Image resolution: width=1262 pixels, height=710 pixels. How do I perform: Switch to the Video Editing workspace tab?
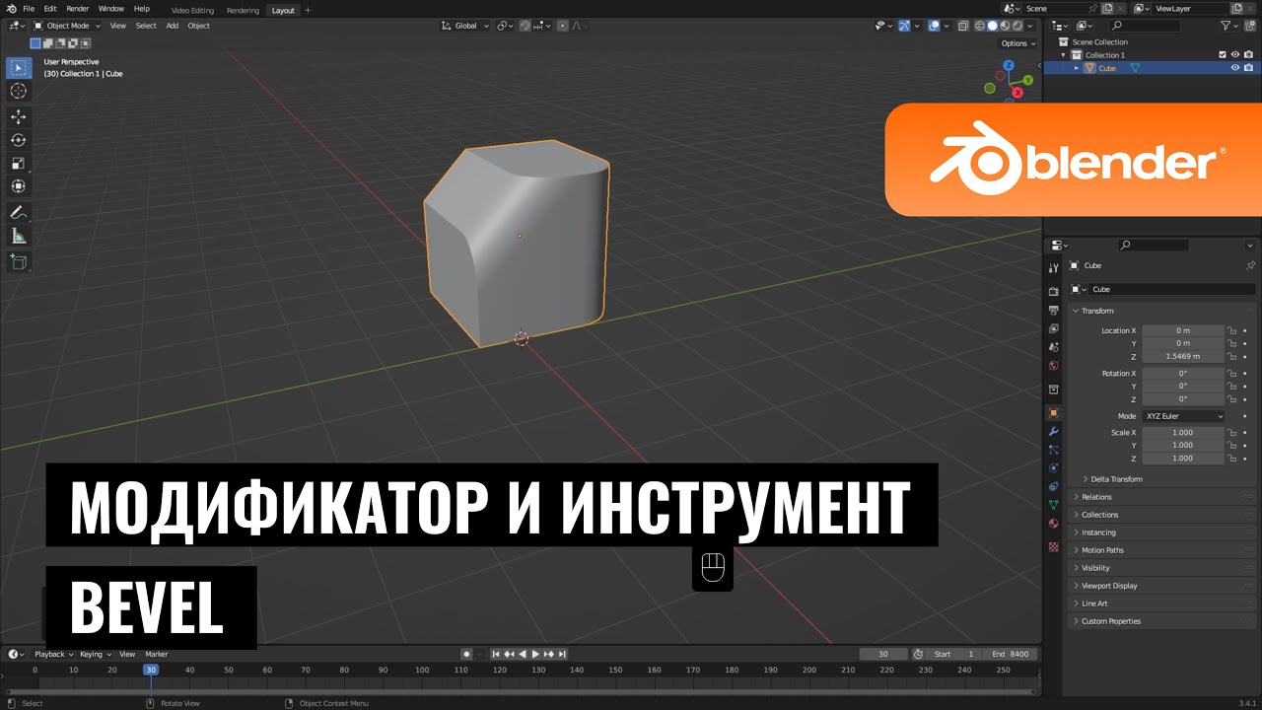[192, 10]
